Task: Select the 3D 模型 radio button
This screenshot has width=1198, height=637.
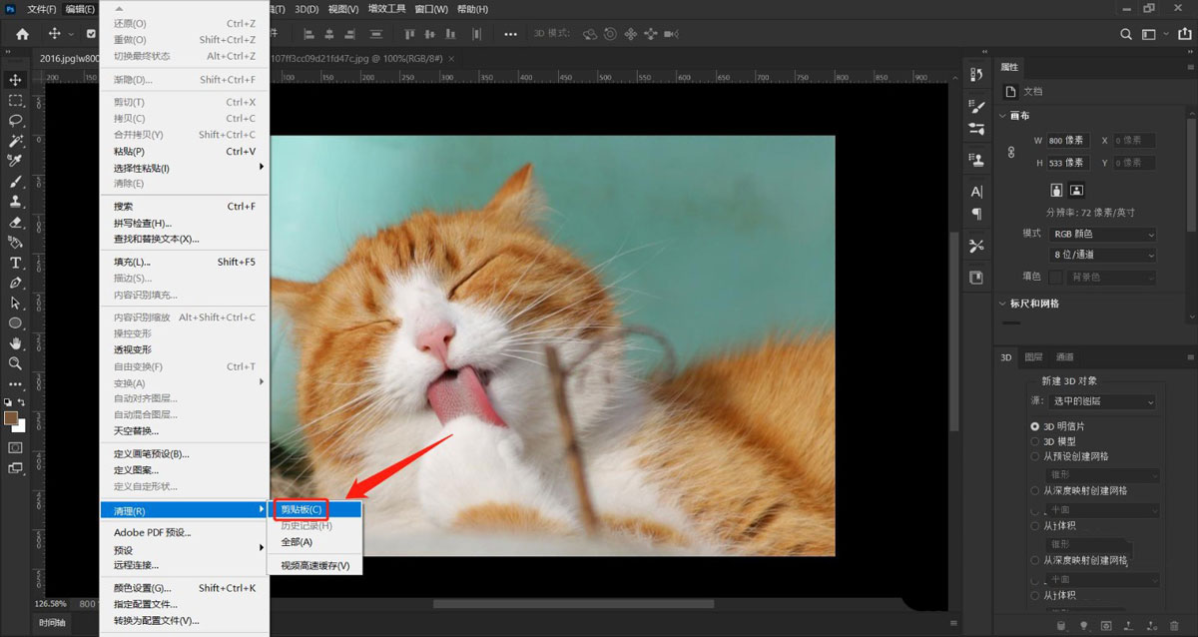Action: point(1035,439)
